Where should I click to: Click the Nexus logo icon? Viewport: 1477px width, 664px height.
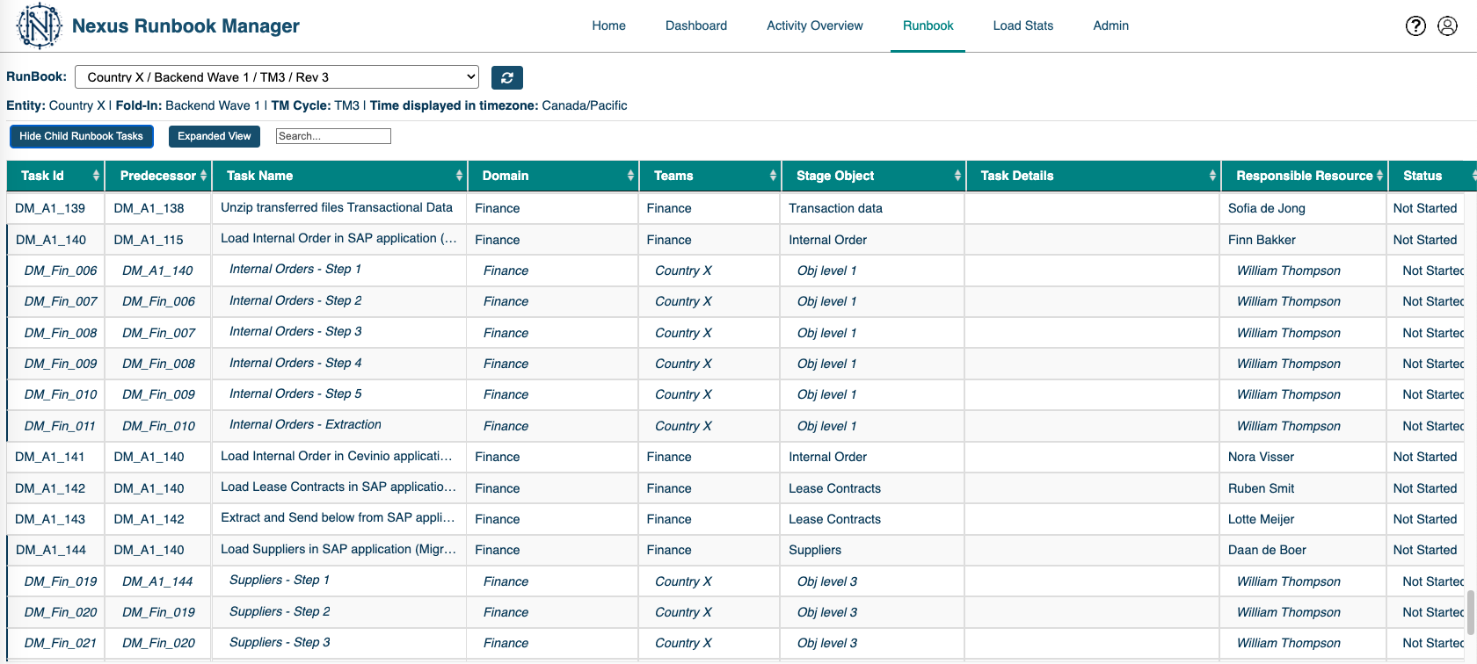point(39,25)
